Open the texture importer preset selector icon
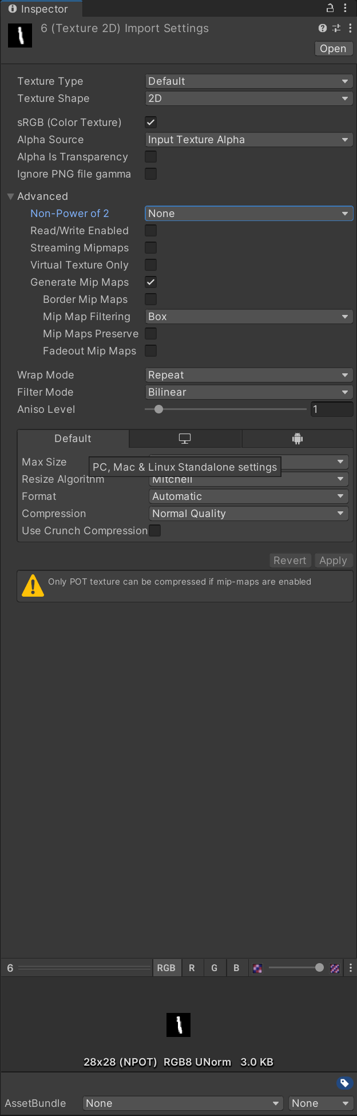Screen dimensions: 357x1116 336,28
